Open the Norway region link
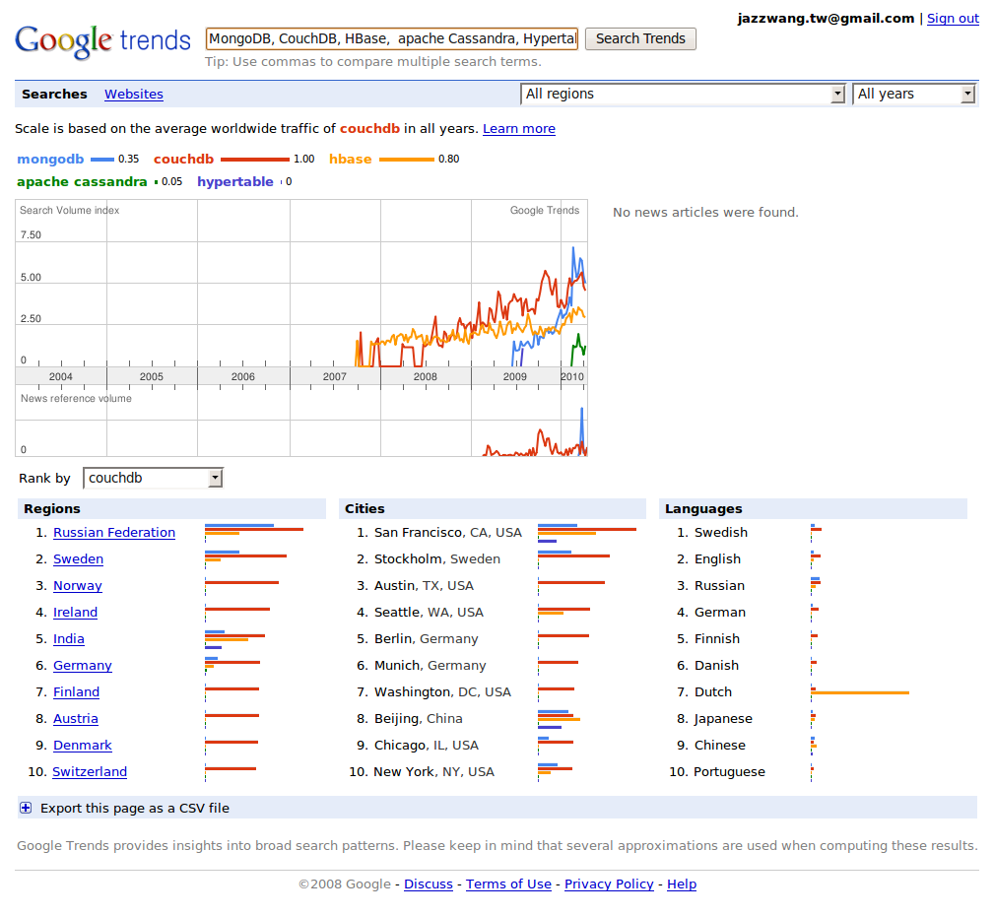This screenshot has height=916, width=994. (x=78, y=586)
